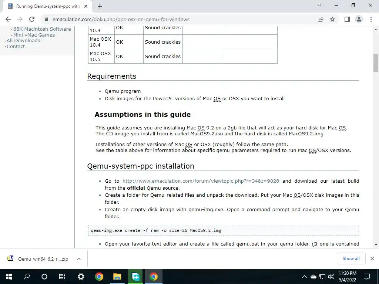Screen dimensions: 379x284
Task: Bookmark this page with the star icon
Action: [332, 19]
